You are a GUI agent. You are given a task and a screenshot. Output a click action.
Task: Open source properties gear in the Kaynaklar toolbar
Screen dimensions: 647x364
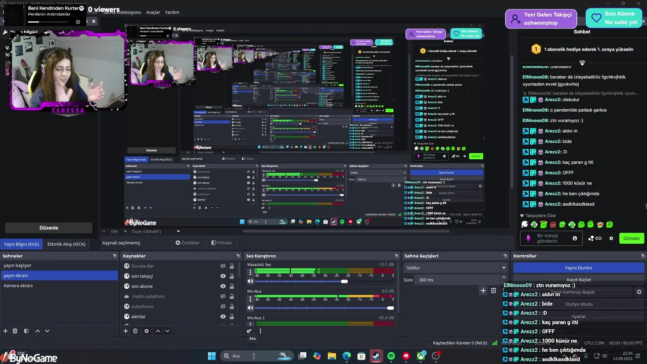coord(147,331)
